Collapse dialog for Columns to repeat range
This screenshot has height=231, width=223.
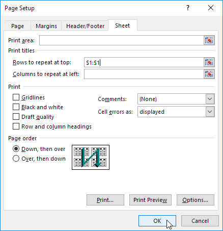(x=209, y=74)
